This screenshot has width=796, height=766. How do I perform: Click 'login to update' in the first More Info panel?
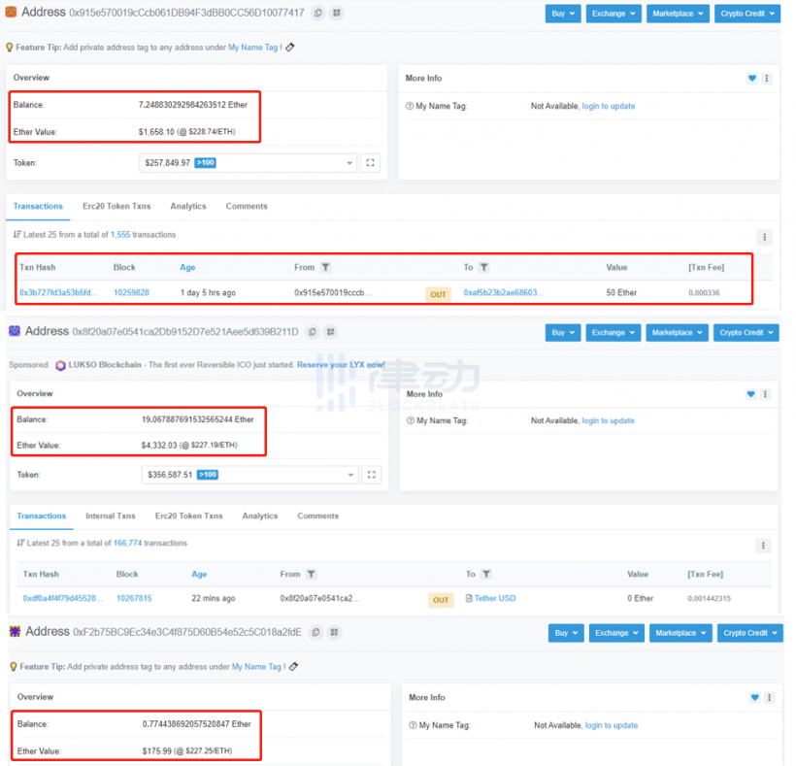(609, 106)
